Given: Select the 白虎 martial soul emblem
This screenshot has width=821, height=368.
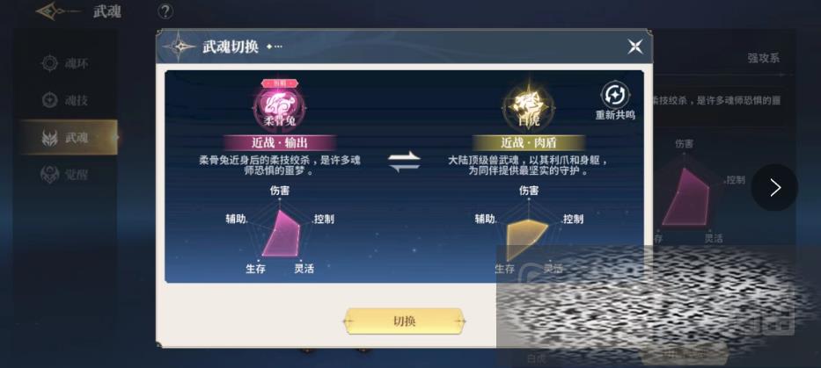Looking at the screenshot, I should [529, 106].
